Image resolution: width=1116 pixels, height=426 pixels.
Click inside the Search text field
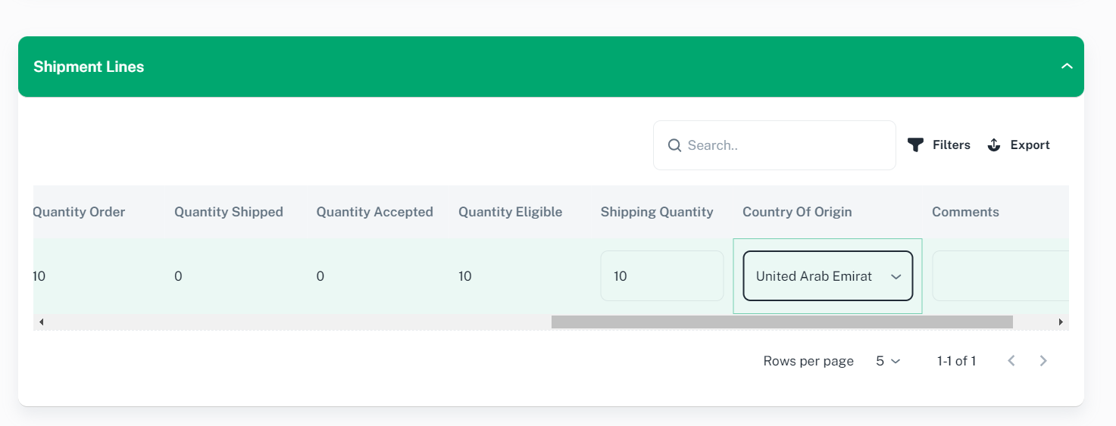784,145
